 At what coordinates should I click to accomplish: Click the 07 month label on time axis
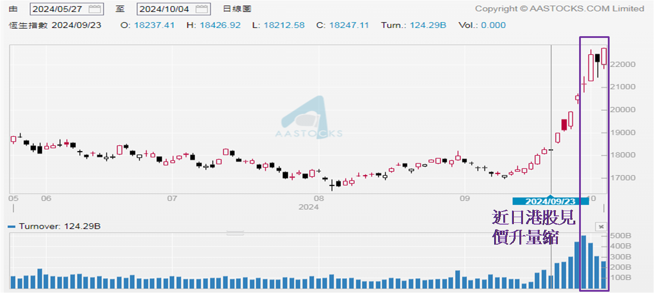click(172, 198)
